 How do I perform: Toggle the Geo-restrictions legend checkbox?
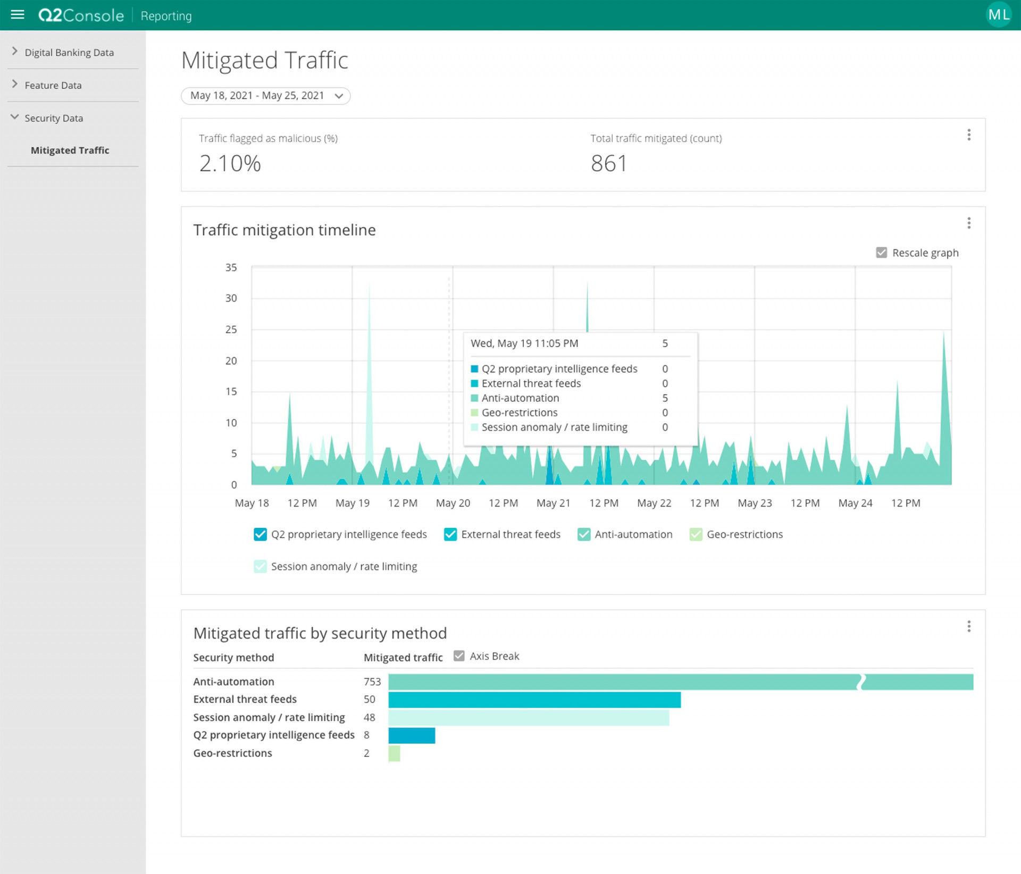696,534
